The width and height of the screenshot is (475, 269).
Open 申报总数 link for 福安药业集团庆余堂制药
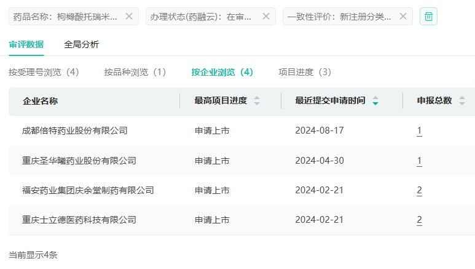coord(419,190)
